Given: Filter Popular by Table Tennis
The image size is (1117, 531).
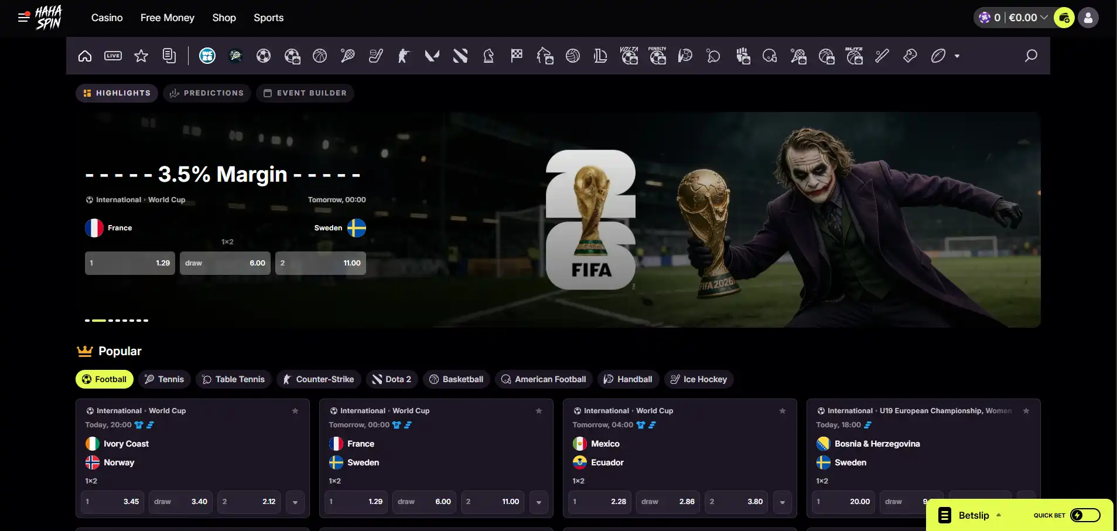Looking at the screenshot, I should [234, 379].
